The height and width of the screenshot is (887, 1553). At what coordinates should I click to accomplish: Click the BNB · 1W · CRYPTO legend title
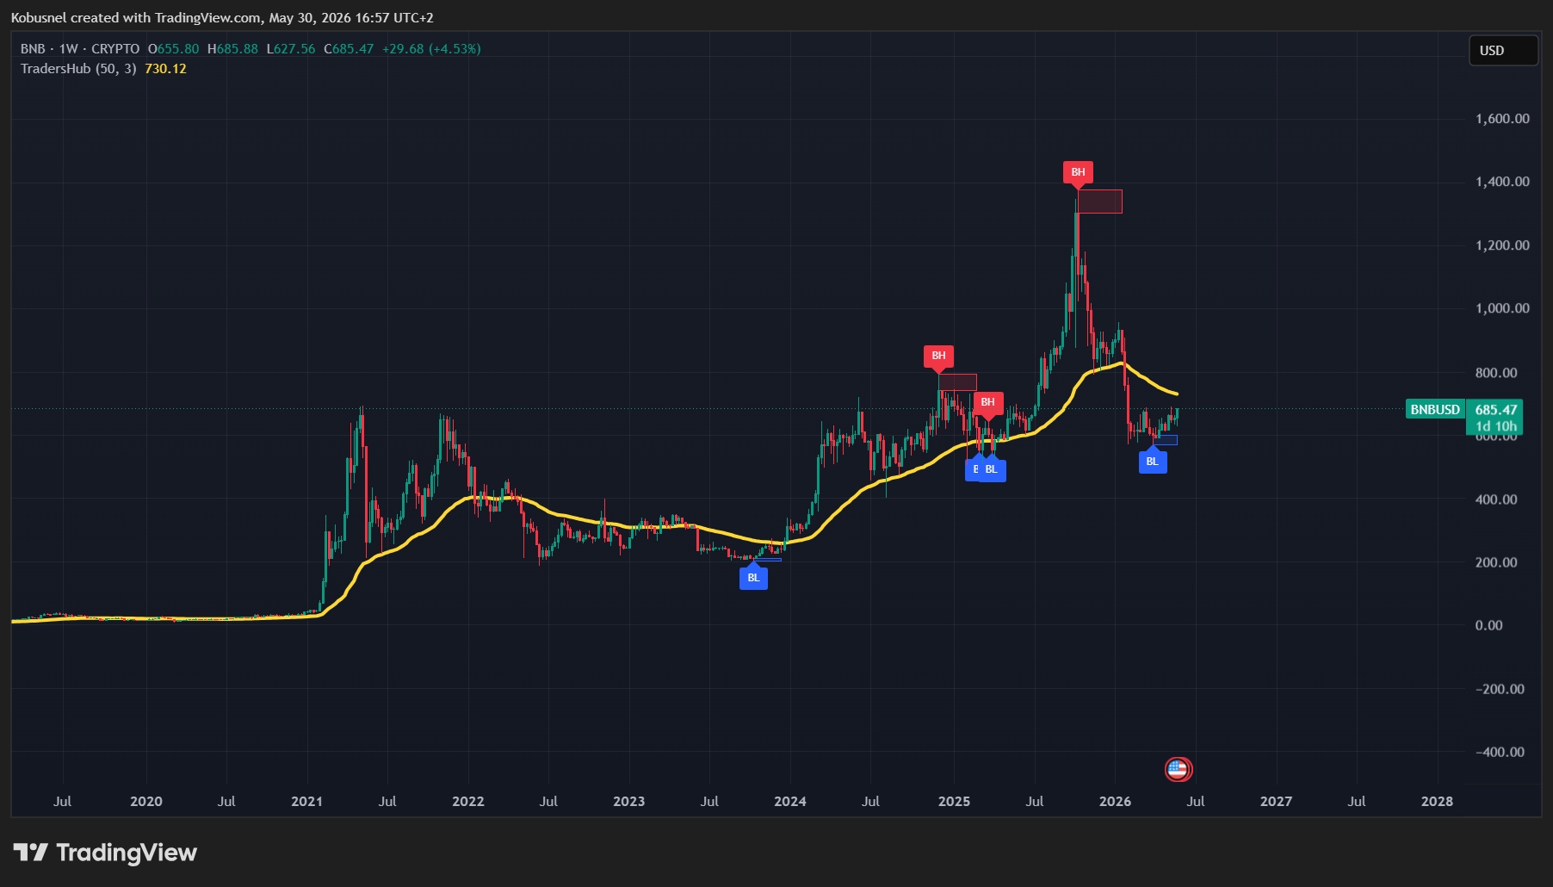coord(80,49)
